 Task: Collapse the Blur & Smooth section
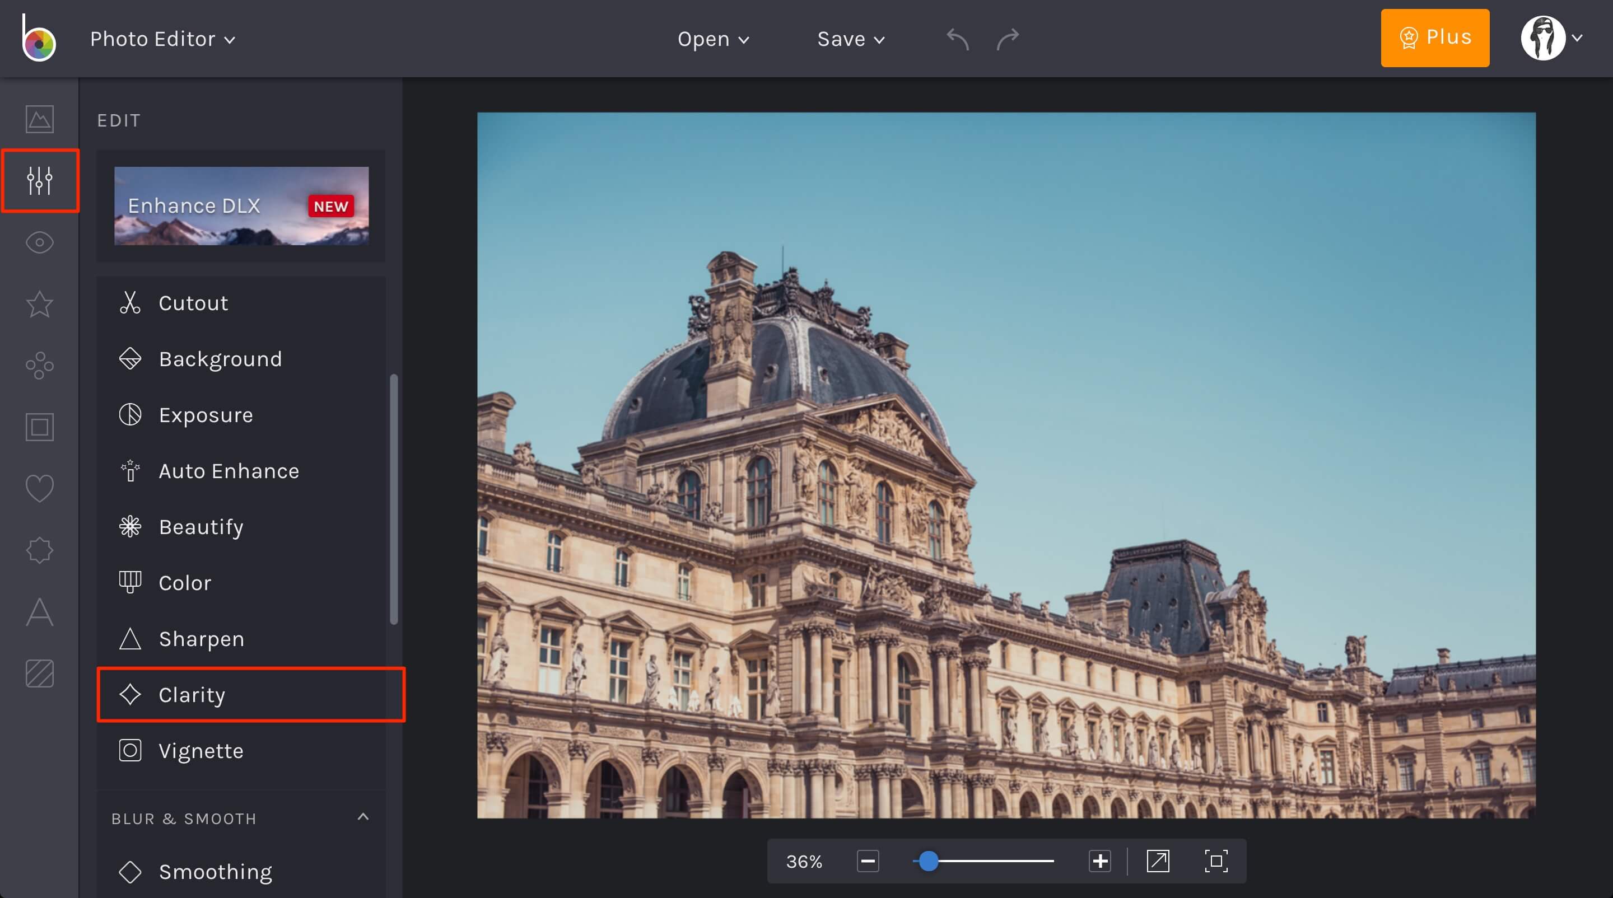[x=362, y=817]
